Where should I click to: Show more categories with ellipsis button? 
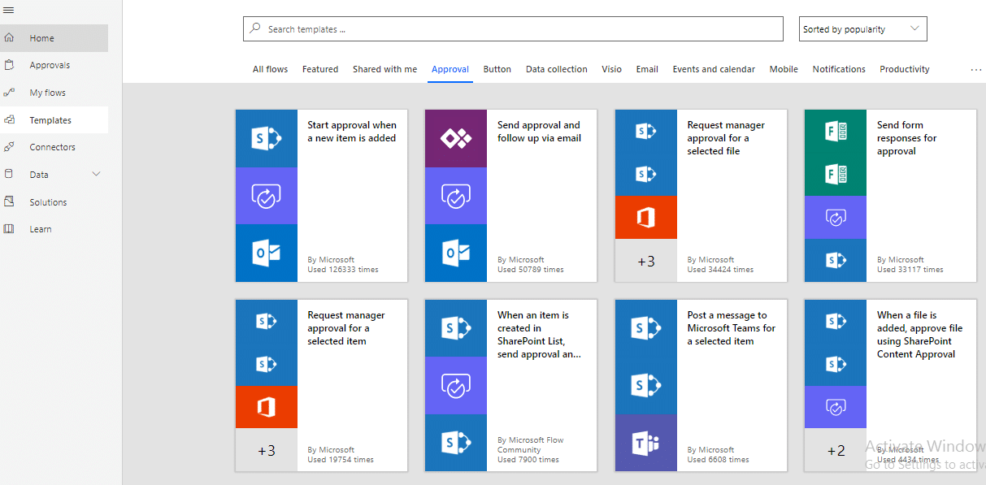click(x=976, y=70)
